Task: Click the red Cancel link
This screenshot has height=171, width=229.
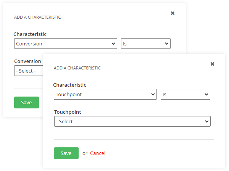Action: pyautogui.click(x=98, y=153)
